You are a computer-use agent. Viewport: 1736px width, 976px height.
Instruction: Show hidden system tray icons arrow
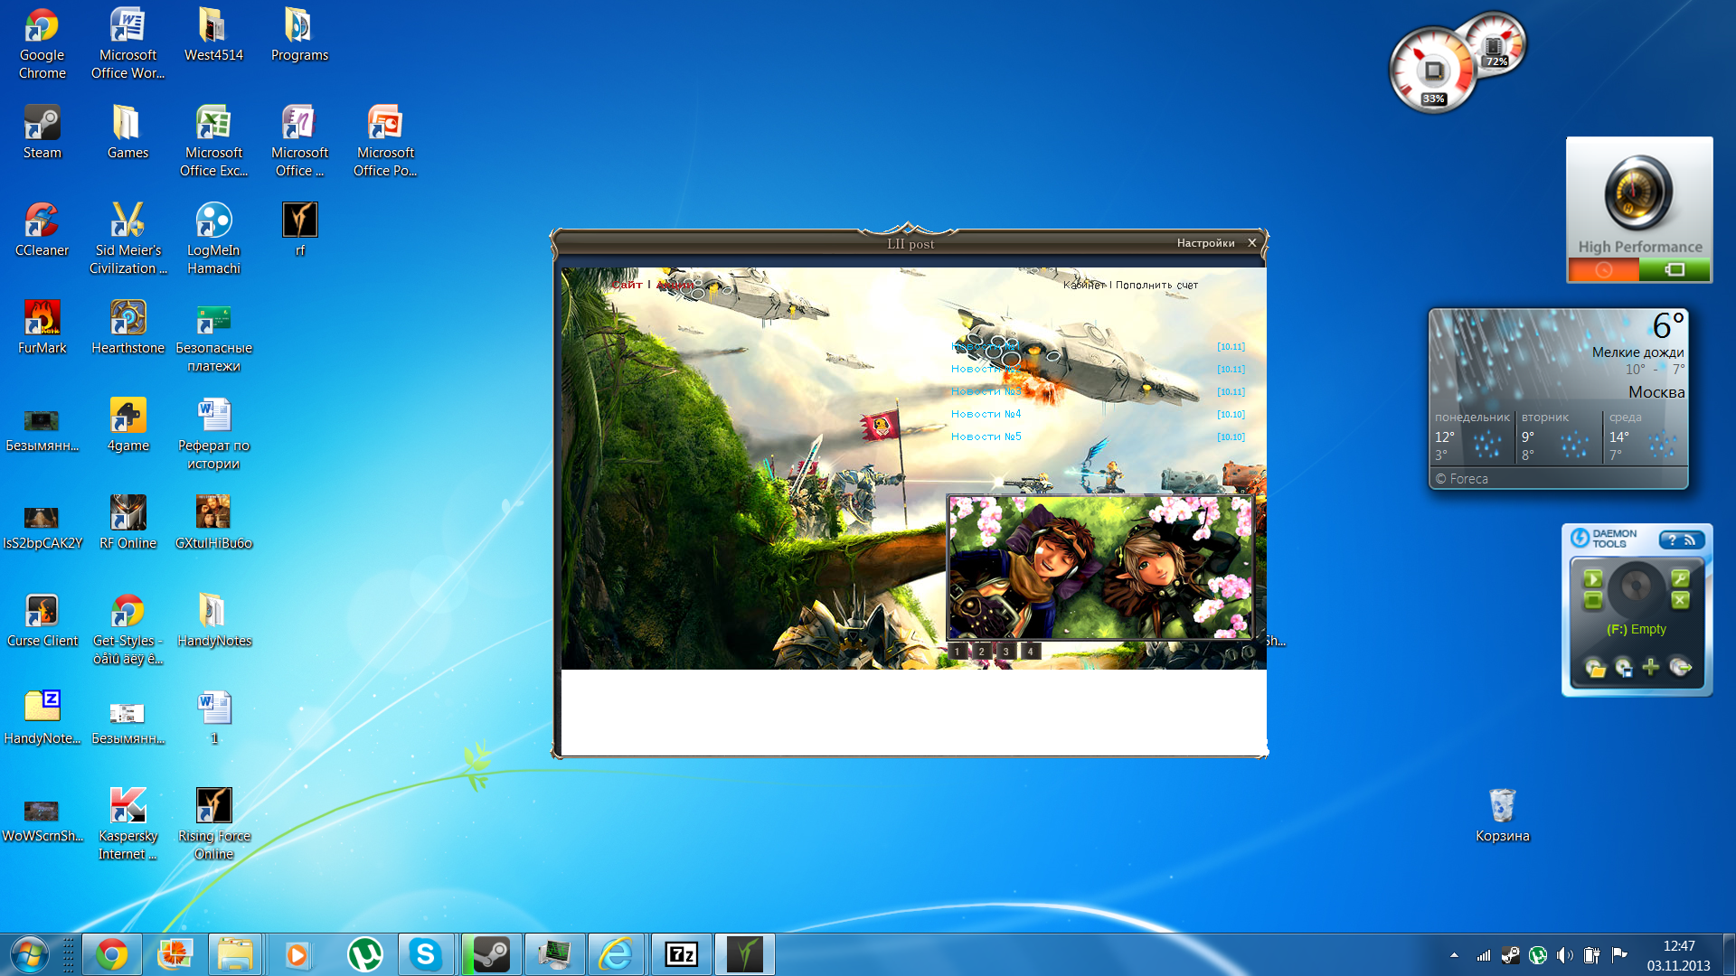[1454, 954]
